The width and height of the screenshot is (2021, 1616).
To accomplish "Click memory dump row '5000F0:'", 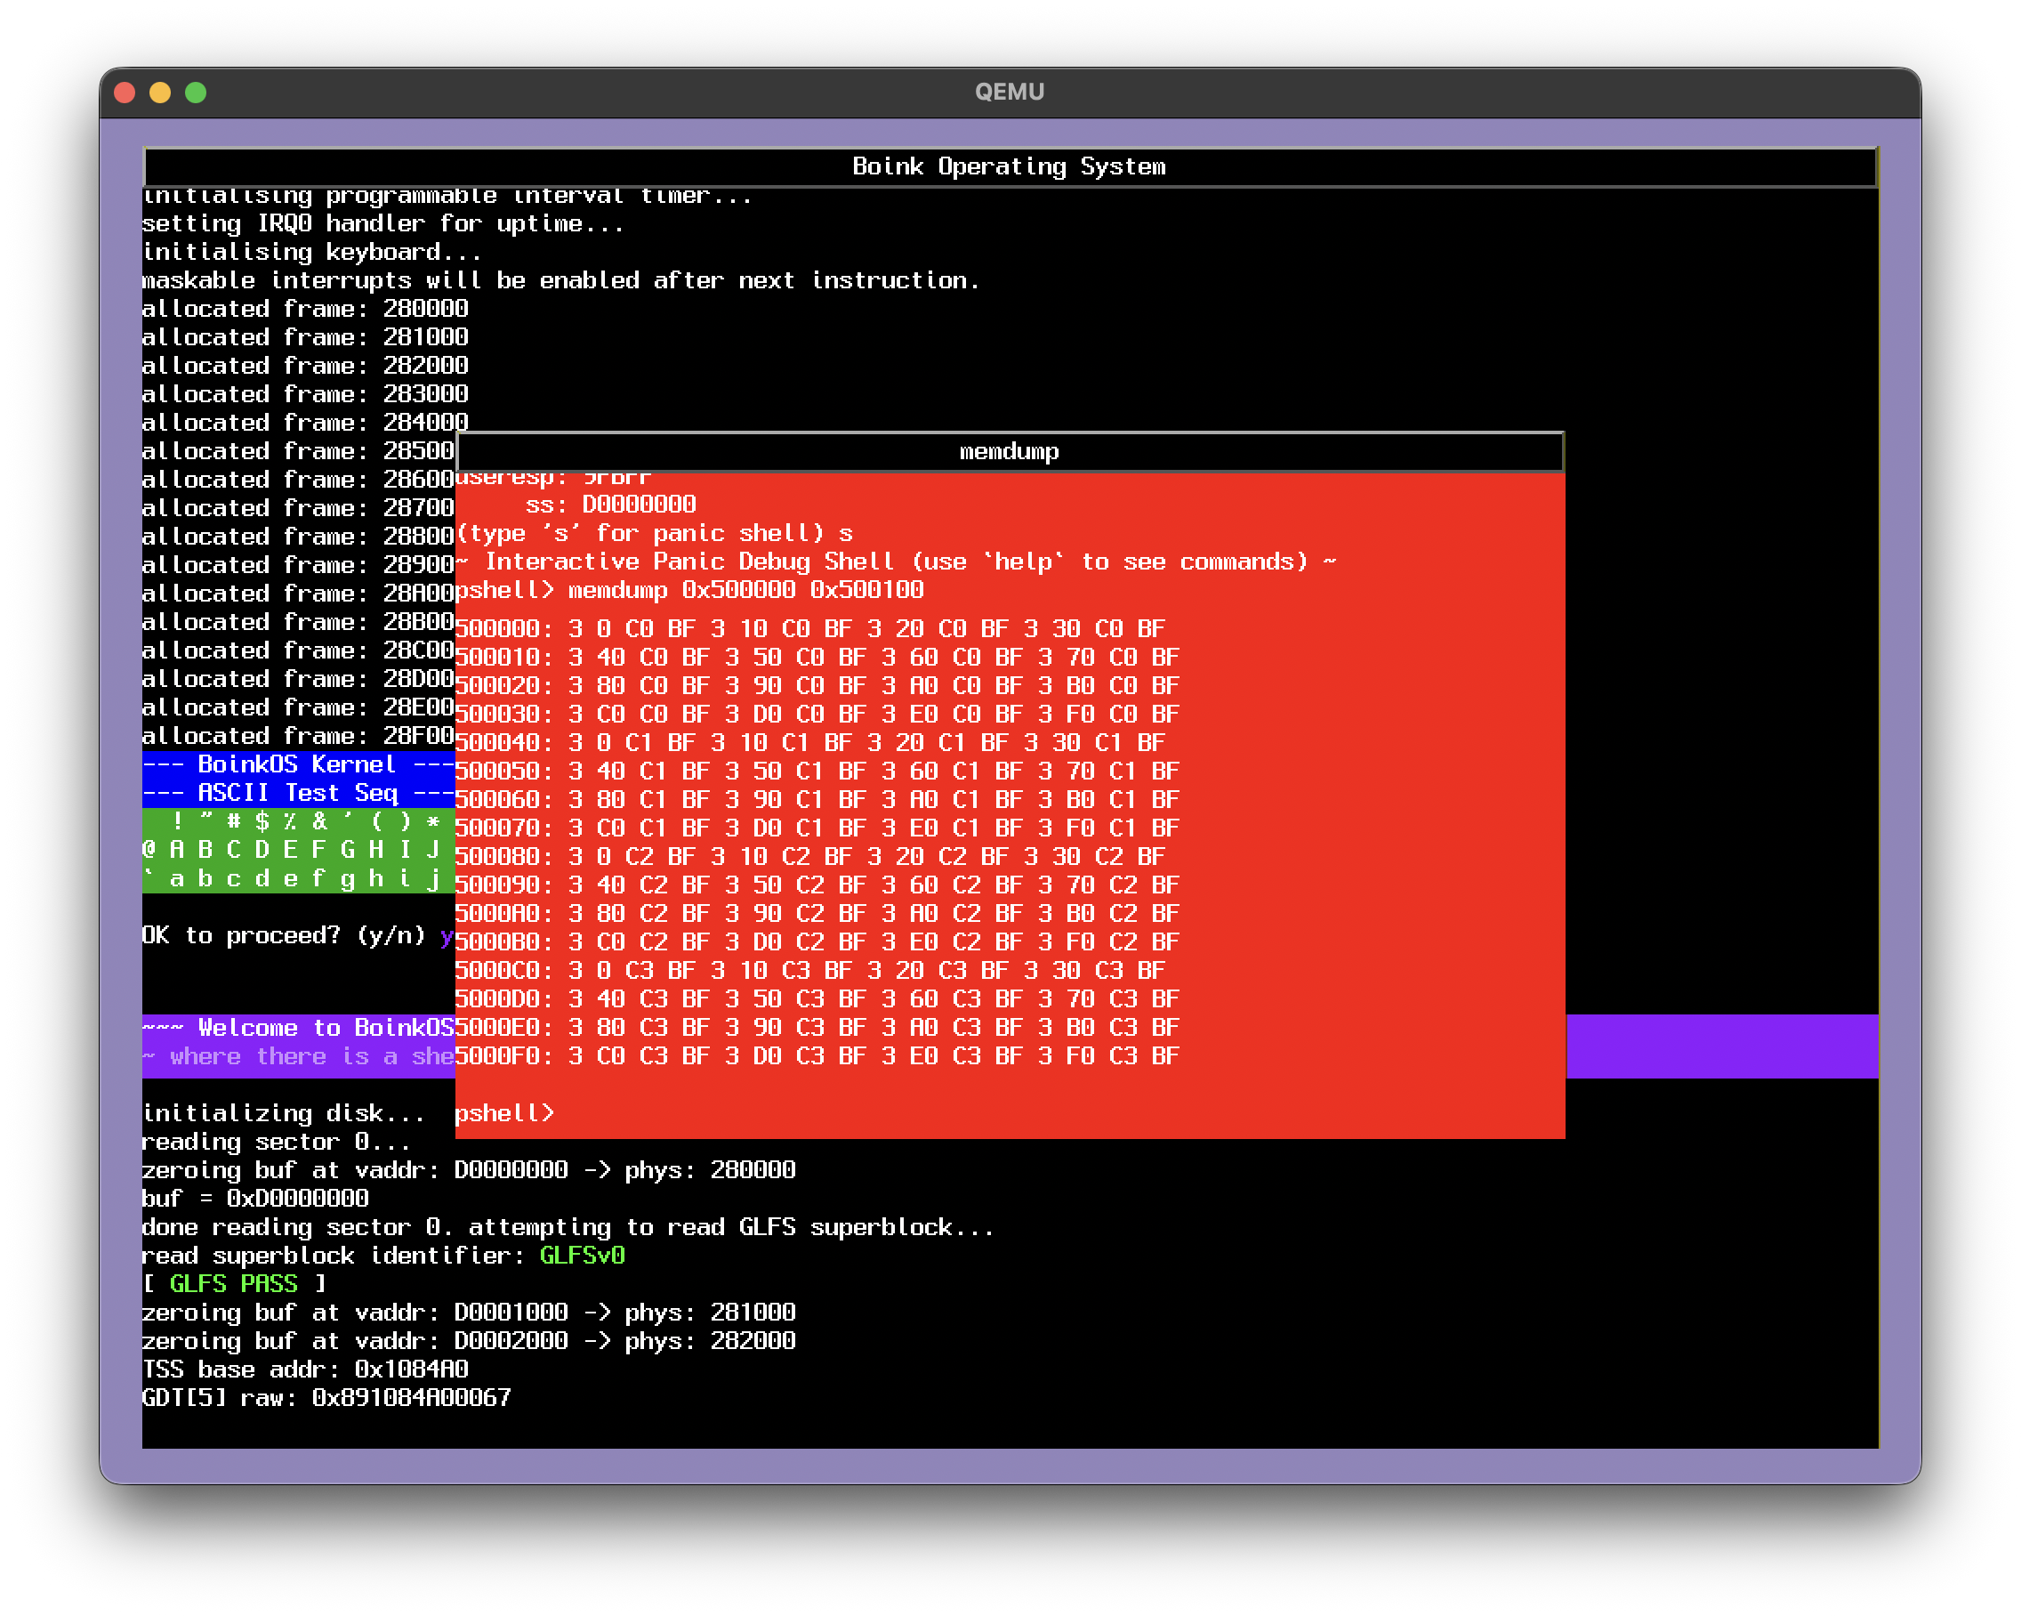I will click(817, 1056).
